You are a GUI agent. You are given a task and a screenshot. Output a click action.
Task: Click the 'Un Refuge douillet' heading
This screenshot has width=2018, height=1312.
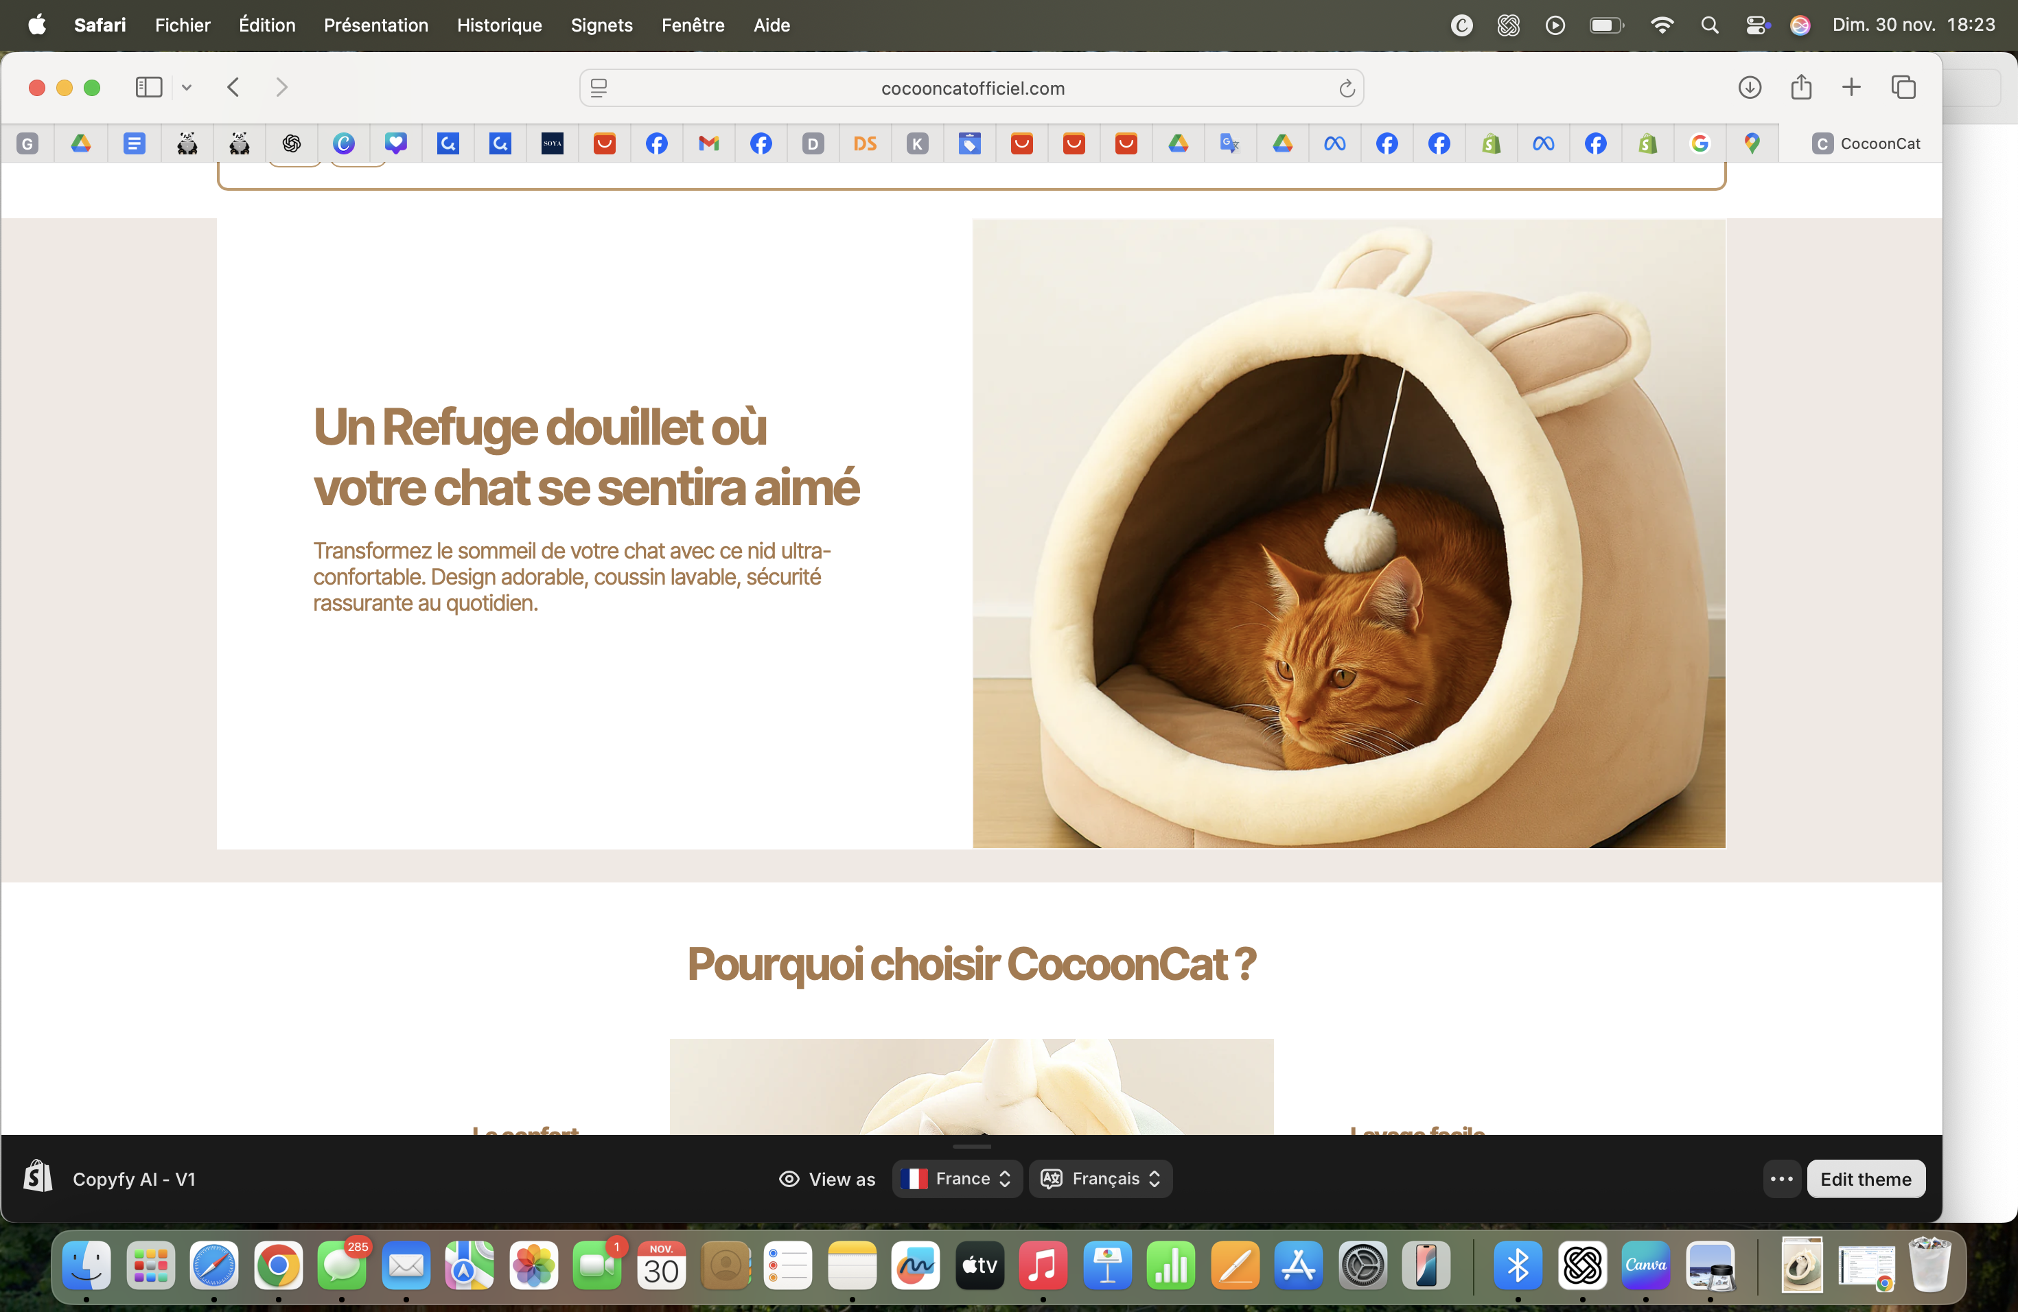587,457
